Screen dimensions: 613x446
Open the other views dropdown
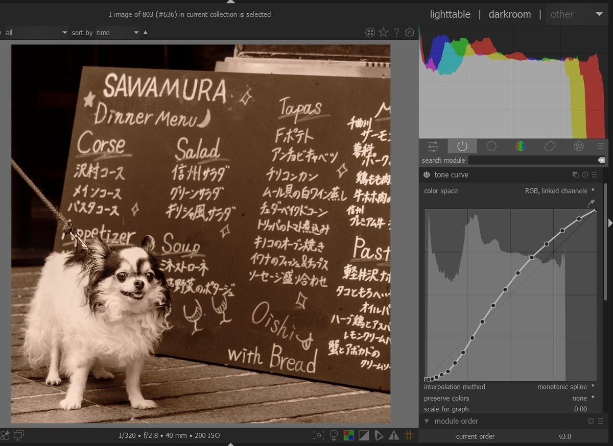[x=576, y=14]
